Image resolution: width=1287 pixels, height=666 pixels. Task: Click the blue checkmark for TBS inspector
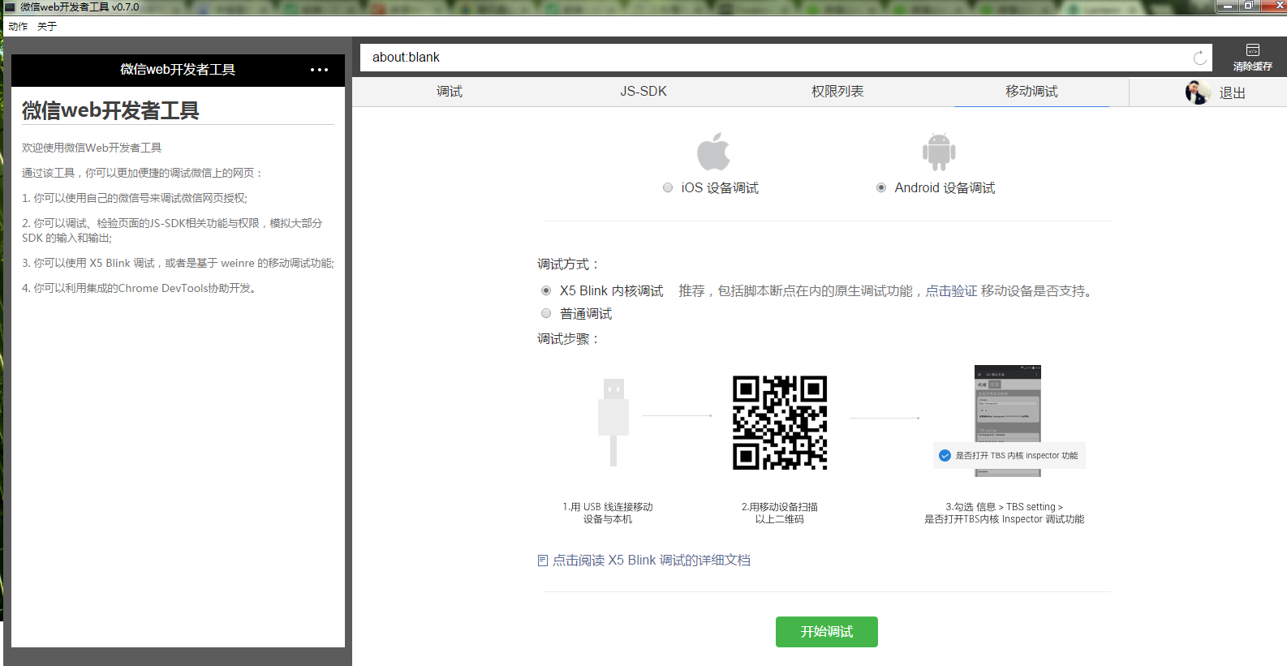pos(945,456)
